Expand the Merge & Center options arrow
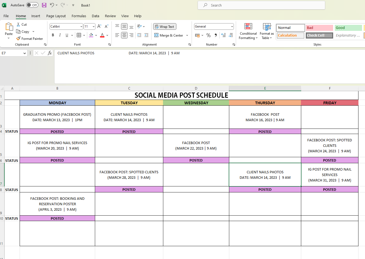This screenshot has width=365, height=259. click(x=187, y=35)
